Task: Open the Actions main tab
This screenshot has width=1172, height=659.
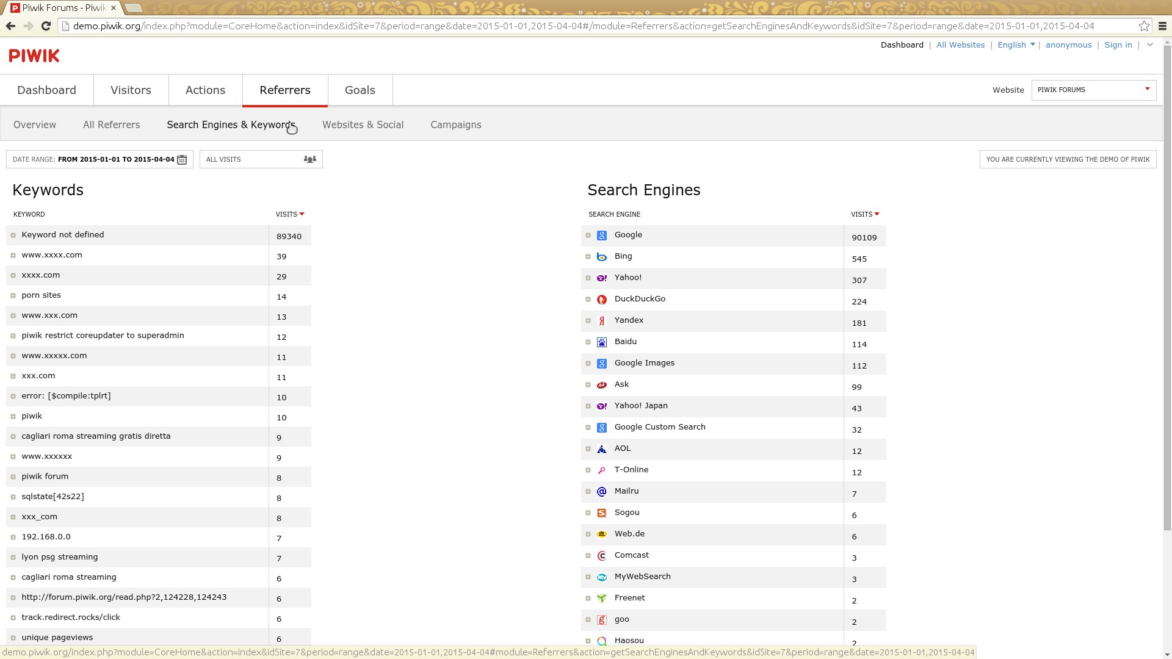Action: coord(206,90)
